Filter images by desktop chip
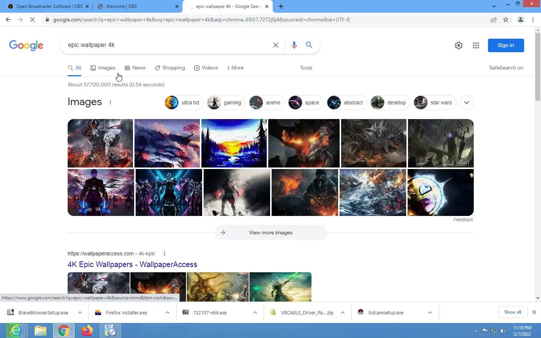Screen dimensions: 541x338 click(390, 103)
